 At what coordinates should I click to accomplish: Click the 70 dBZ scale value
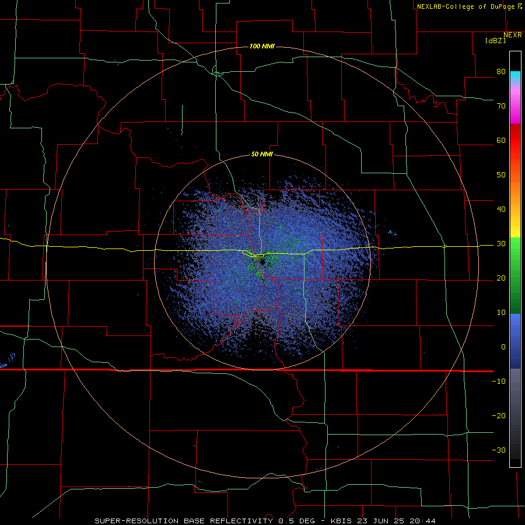click(x=501, y=106)
